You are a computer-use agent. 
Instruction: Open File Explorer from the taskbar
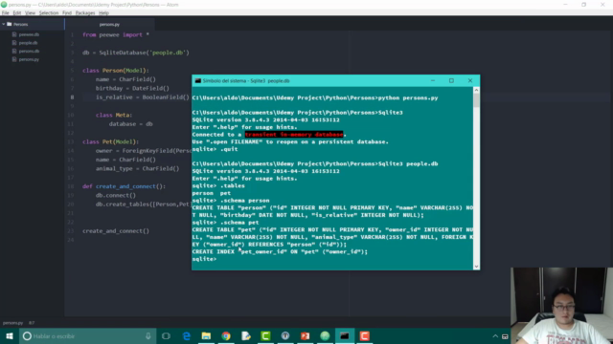tap(206, 336)
